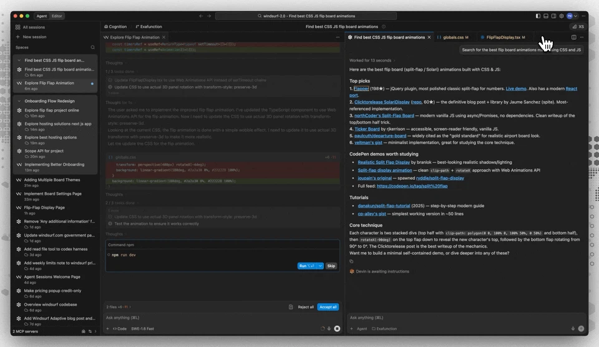Collapse the Find best CSS JS flip board space
This screenshot has width=599, height=347.
coord(19,60)
